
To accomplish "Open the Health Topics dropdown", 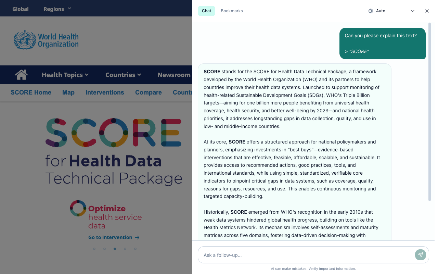I will 65,75.
